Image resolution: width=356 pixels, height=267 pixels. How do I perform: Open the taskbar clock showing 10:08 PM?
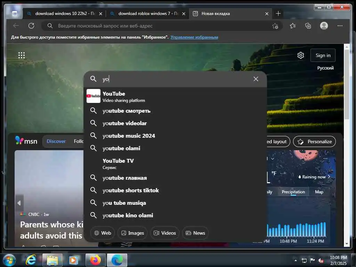(338, 260)
